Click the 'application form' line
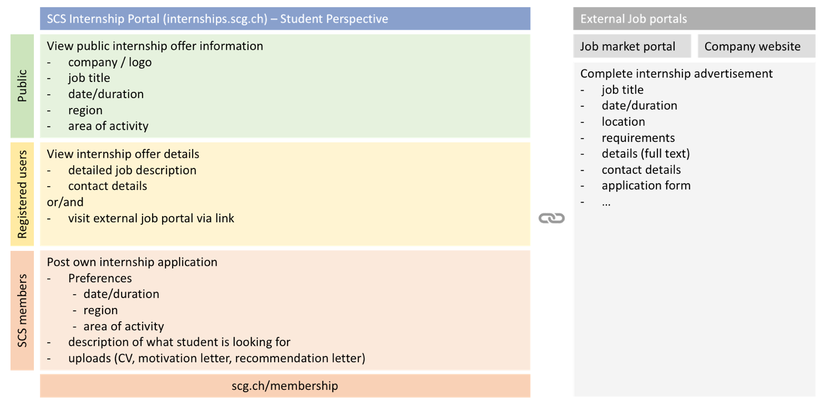The height and width of the screenshot is (406, 825). pos(646,186)
